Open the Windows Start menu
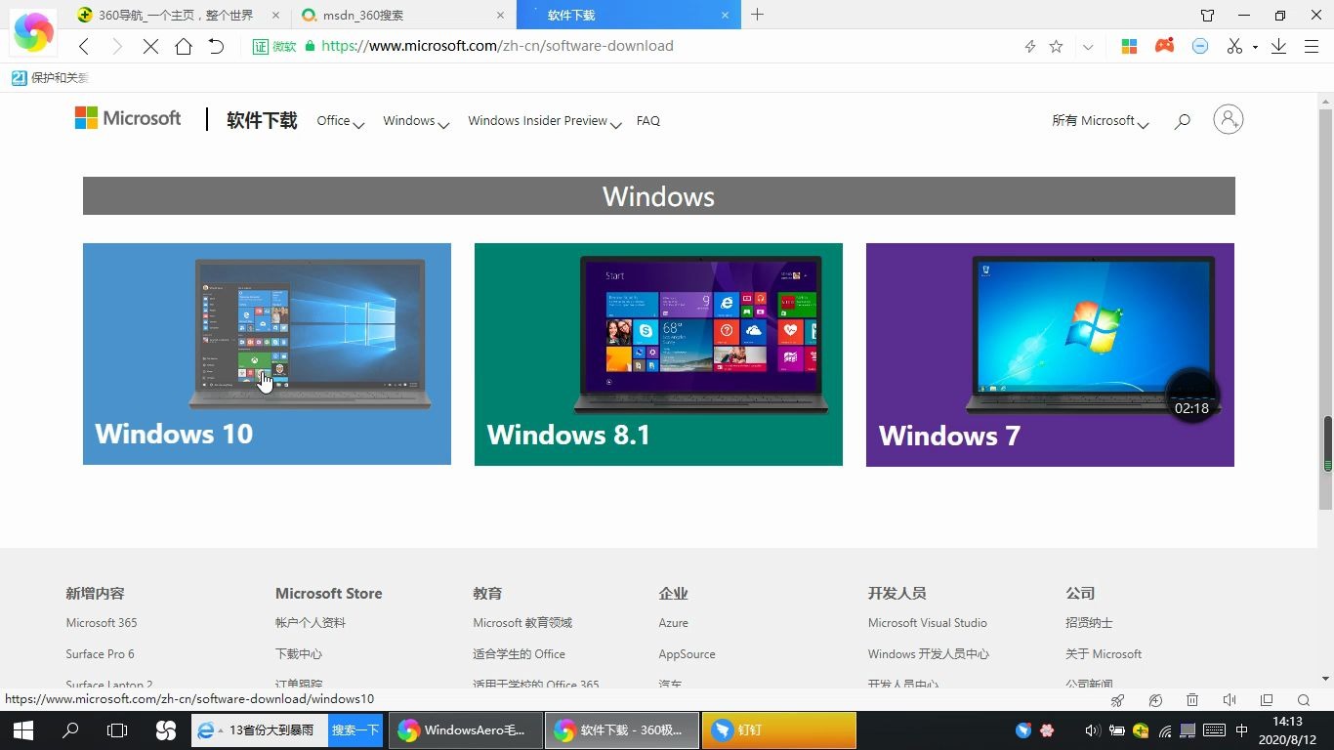 pos(23,729)
